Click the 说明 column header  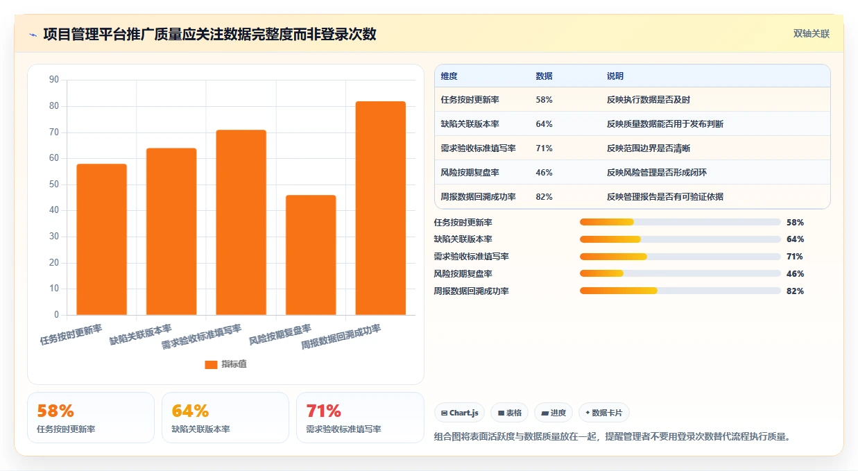pos(615,76)
